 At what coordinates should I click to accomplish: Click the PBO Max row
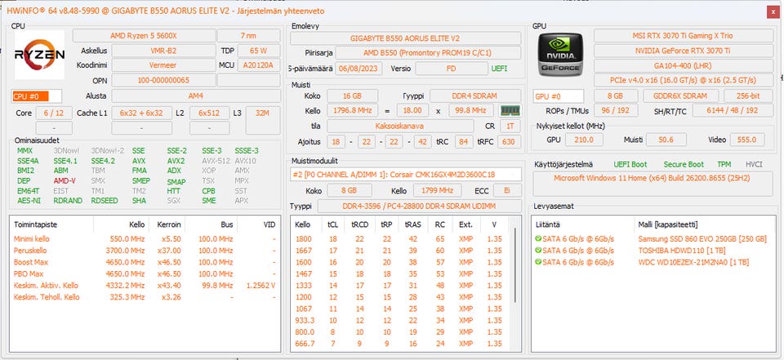pyautogui.click(x=145, y=274)
